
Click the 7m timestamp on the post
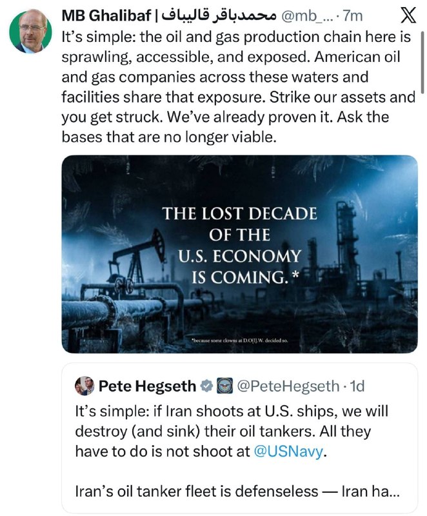tap(353, 15)
